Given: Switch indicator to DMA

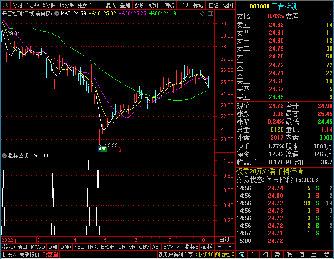Looking at the screenshot, I should [66, 247].
